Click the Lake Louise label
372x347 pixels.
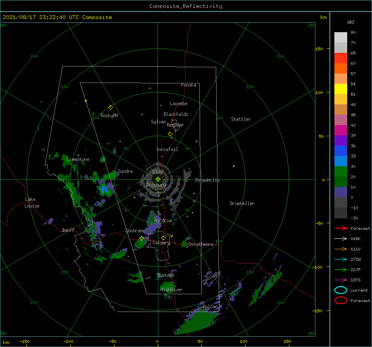32,203
